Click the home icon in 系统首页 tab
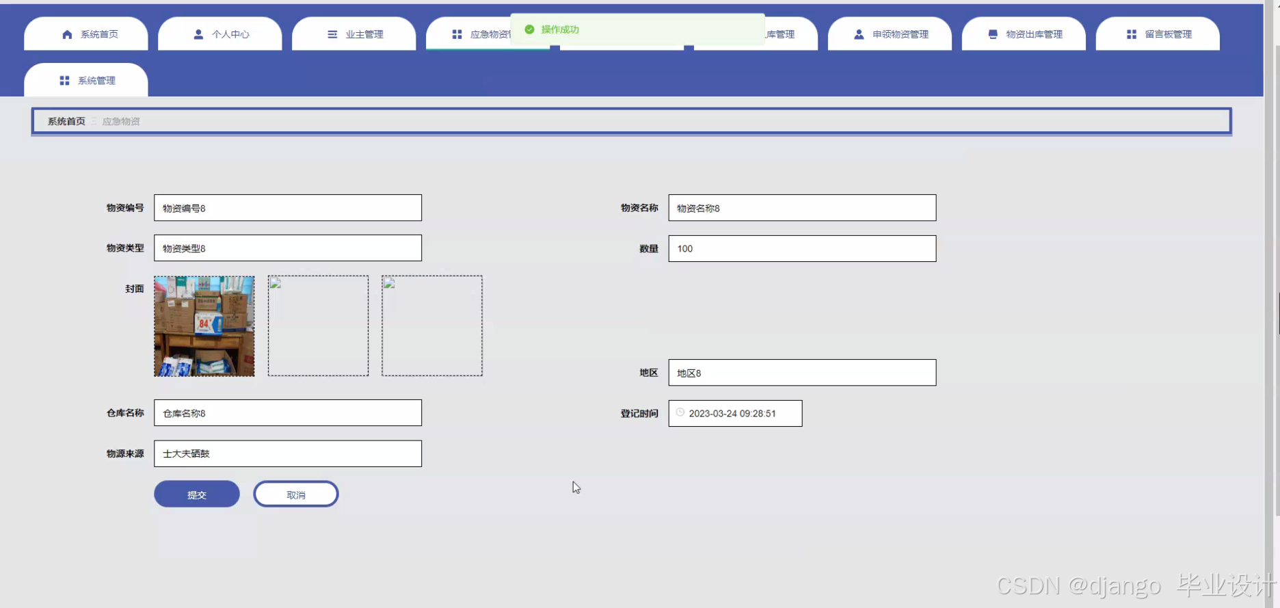This screenshot has width=1280, height=608. 67,34
